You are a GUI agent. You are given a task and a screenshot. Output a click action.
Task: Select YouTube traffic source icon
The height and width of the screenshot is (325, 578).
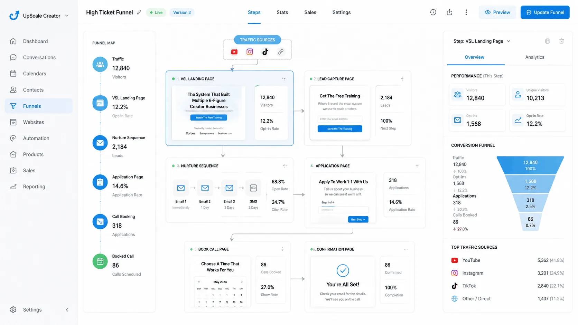234,52
